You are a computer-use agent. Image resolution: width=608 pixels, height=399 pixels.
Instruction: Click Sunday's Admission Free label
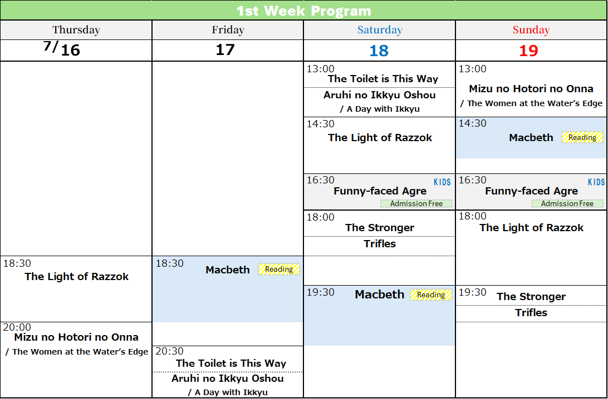pyautogui.click(x=567, y=204)
